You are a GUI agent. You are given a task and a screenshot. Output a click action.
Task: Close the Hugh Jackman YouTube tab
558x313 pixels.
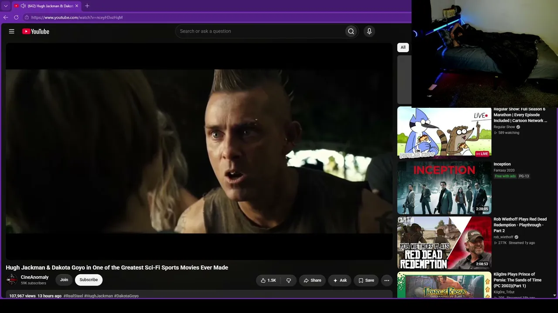pyautogui.click(x=77, y=6)
